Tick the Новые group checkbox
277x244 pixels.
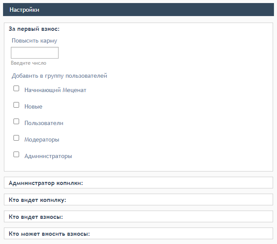(x=16, y=105)
